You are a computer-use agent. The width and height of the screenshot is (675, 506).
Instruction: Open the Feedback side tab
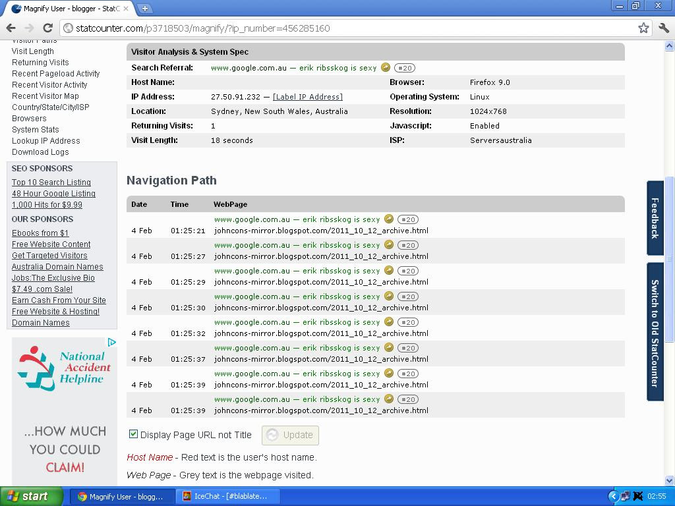[655, 218]
